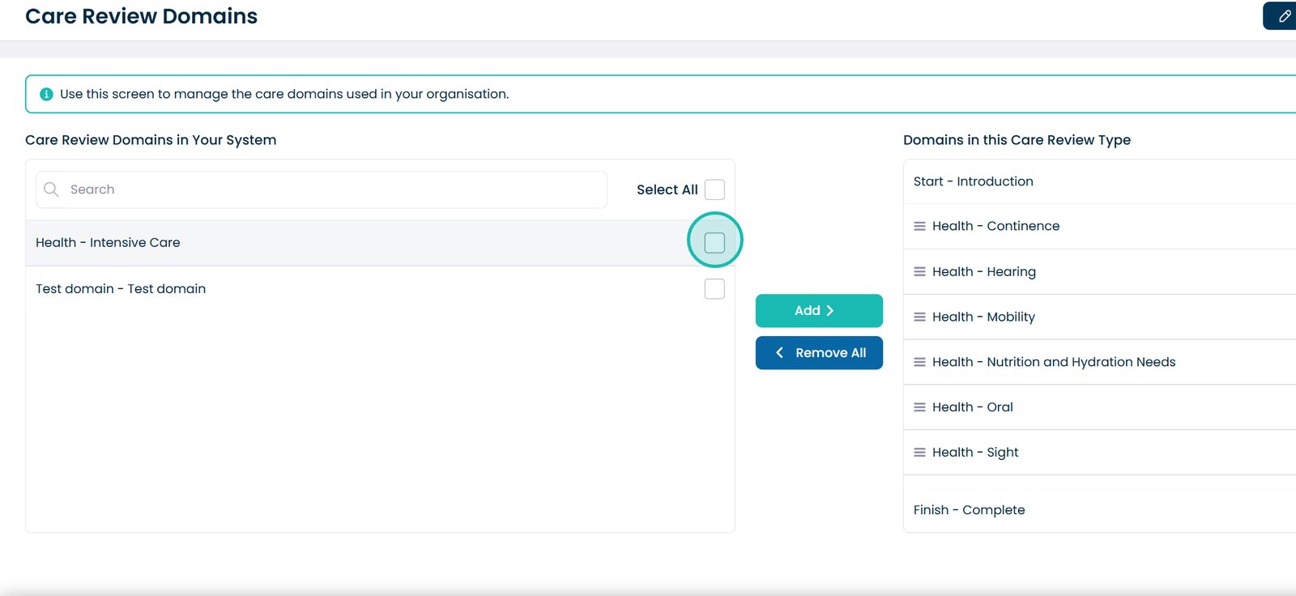Image resolution: width=1296 pixels, height=596 pixels.
Task: Grab the Health - Sight drag handle
Action: click(x=919, y=453)
